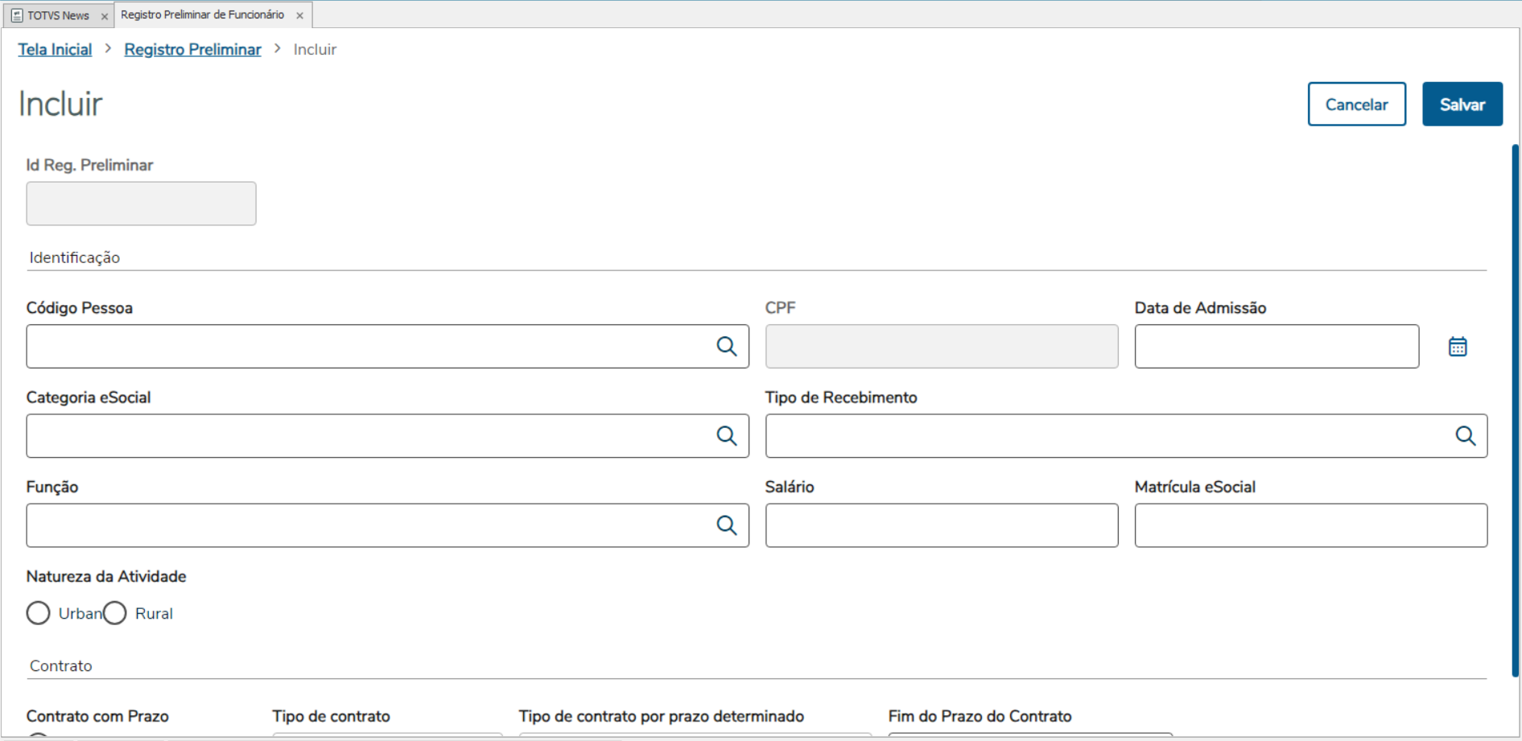The image size is (1522, 741).
Task: Click the Salário input field
Action: tap(941, 525)
